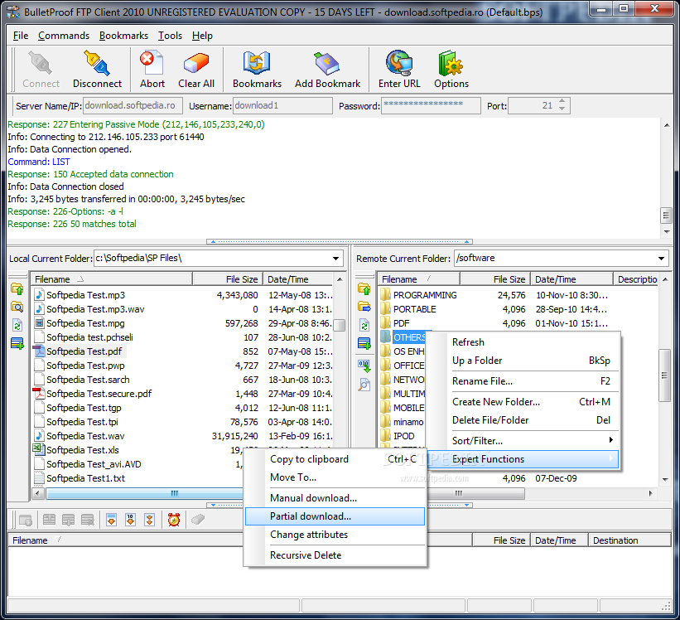Open the Remote Current Folder dropdown
Image resolution: width=680 pixels, height=620 pixels.
(x=661, y=259)
